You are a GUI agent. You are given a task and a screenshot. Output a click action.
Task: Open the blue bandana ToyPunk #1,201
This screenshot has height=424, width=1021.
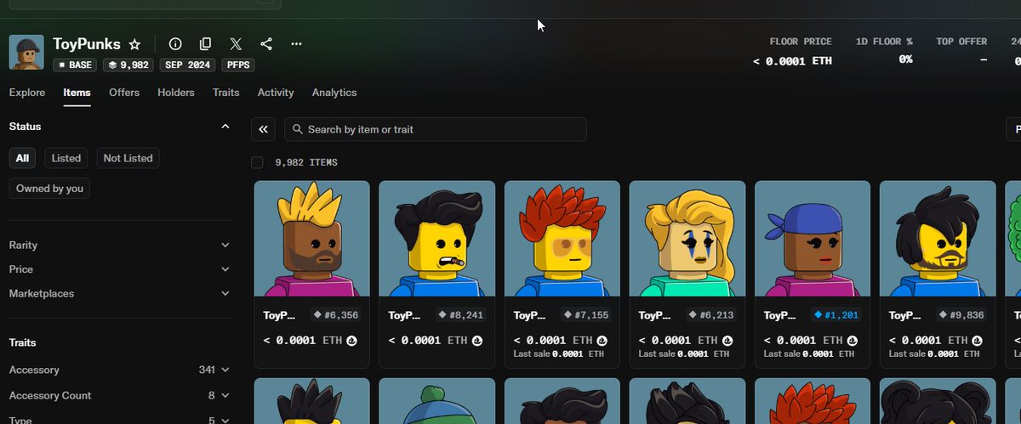point(813,238)
